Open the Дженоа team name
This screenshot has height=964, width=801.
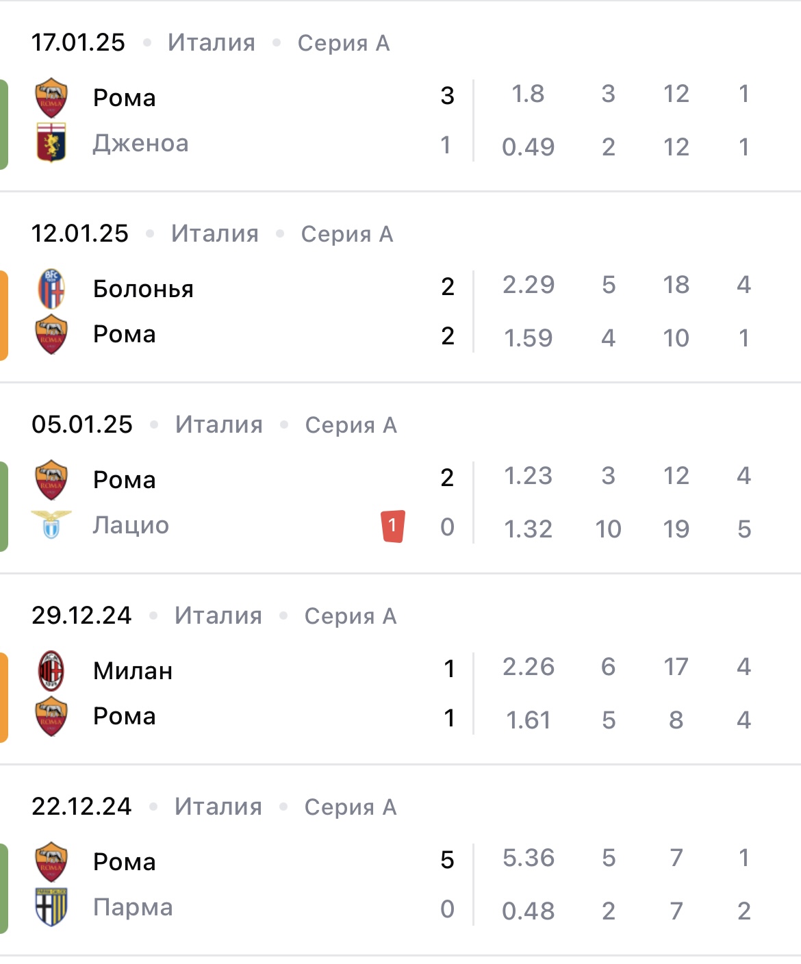(x=140, y=144)
